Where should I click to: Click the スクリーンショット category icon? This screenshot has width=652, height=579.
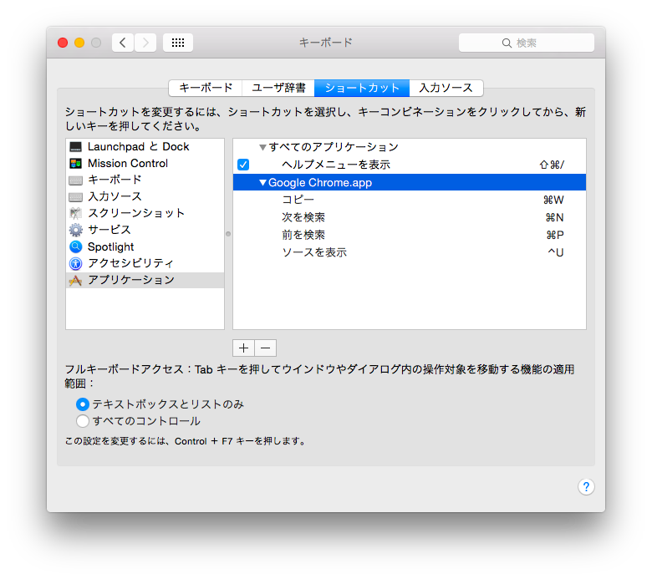pos(76,213)
